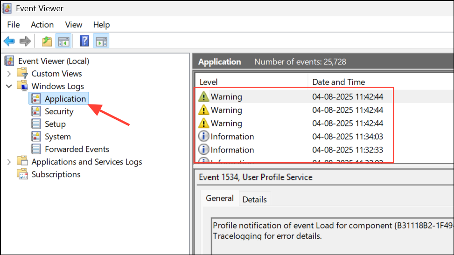Open the Action menu
The width and height of the screenshot is (454, 255).
pos(42,25)
